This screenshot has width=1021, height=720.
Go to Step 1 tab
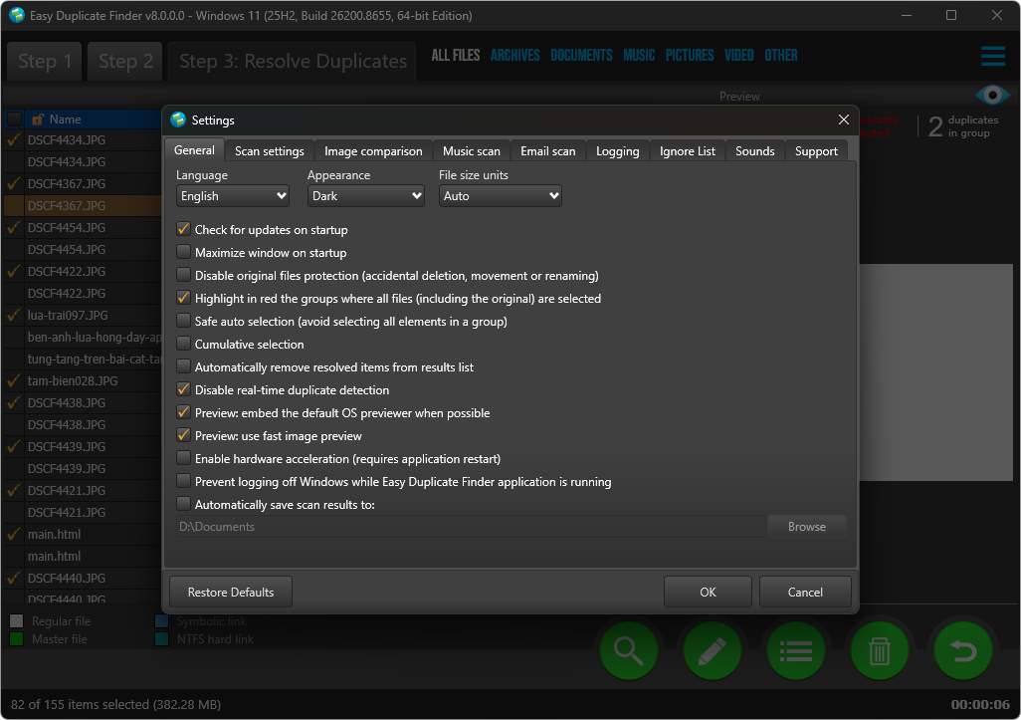click(x=45, y=62)
